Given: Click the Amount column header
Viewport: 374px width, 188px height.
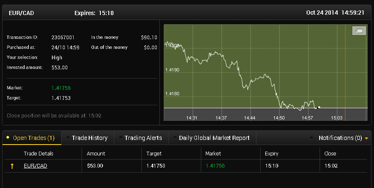Looking at the screenshot, I should (x=96, y=154).
